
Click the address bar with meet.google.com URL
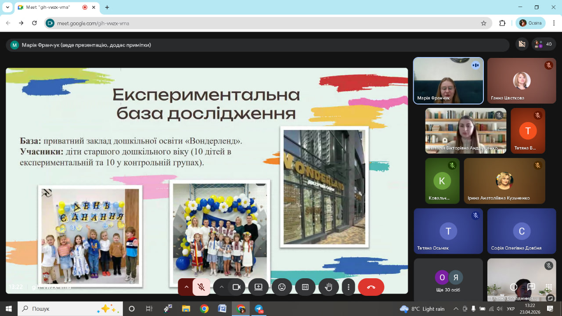(263, 23)
